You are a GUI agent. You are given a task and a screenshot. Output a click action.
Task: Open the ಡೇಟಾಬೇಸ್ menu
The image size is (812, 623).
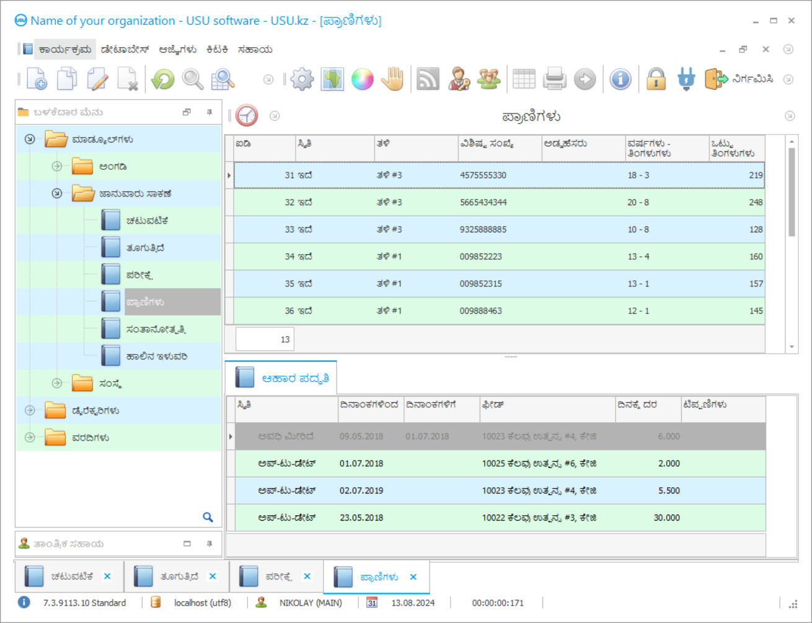pyautogui.click(x=125, y=50)
